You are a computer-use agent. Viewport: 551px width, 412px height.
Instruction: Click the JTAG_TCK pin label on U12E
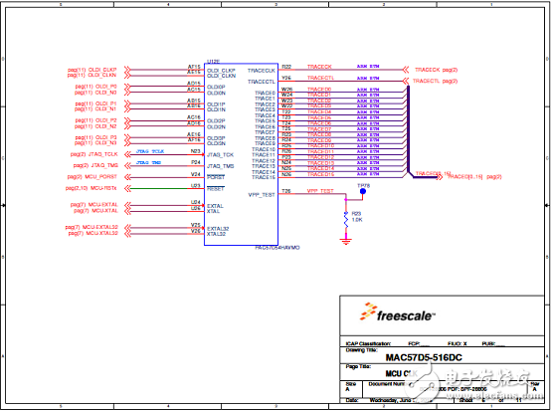[x=221, y=155]
